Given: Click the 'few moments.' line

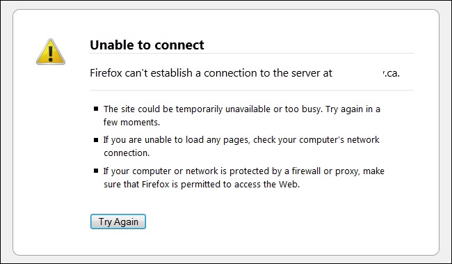Looking at the screenshot, I should click(x=131, y=123).
